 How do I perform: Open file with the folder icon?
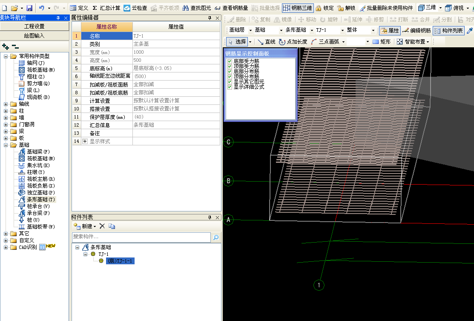(x=14, y=8)
